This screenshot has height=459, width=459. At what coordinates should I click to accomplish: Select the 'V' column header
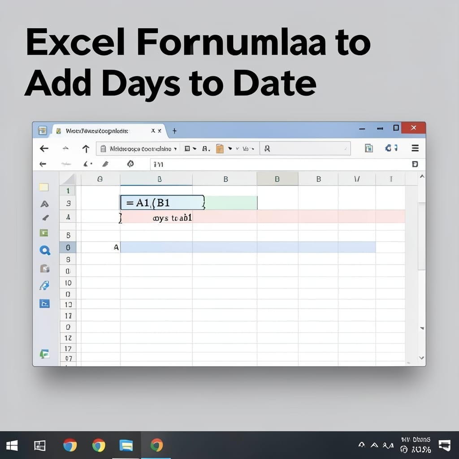(357, 179)
